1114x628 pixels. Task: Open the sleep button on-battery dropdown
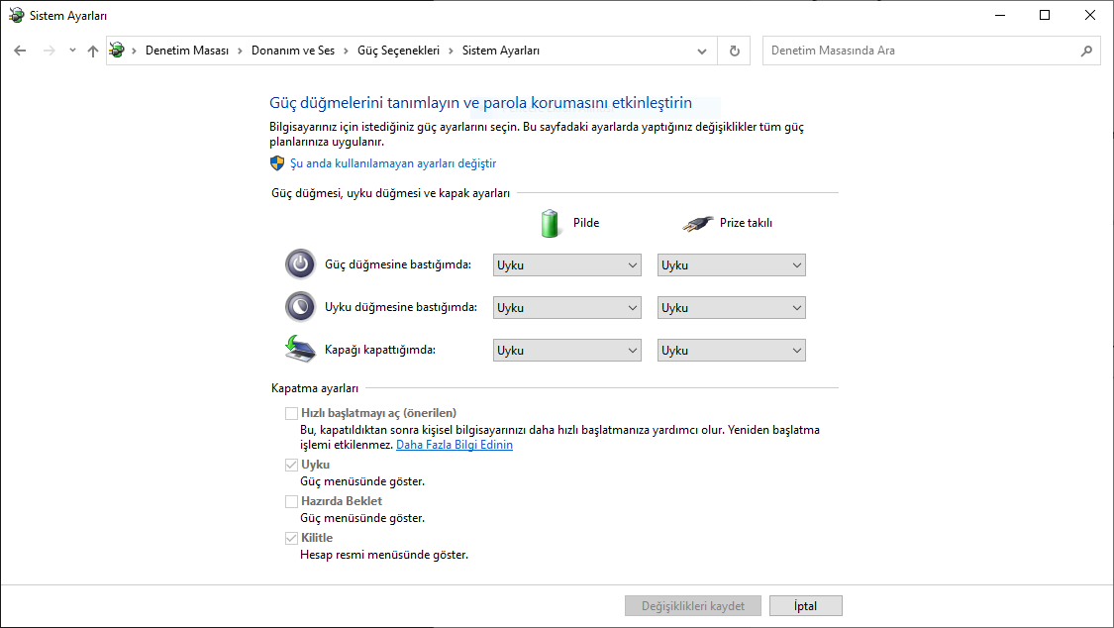pyautogui.click(x=567, y=308)
